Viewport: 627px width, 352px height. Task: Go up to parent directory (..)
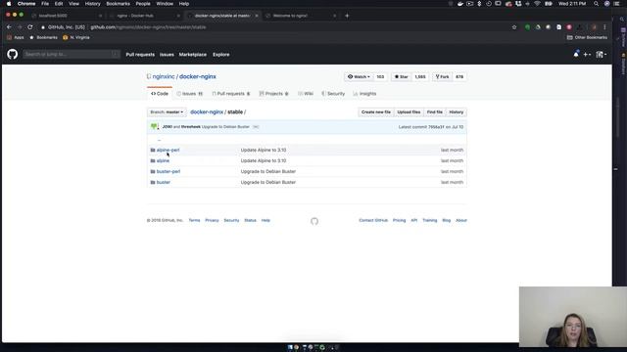[159, 140]
